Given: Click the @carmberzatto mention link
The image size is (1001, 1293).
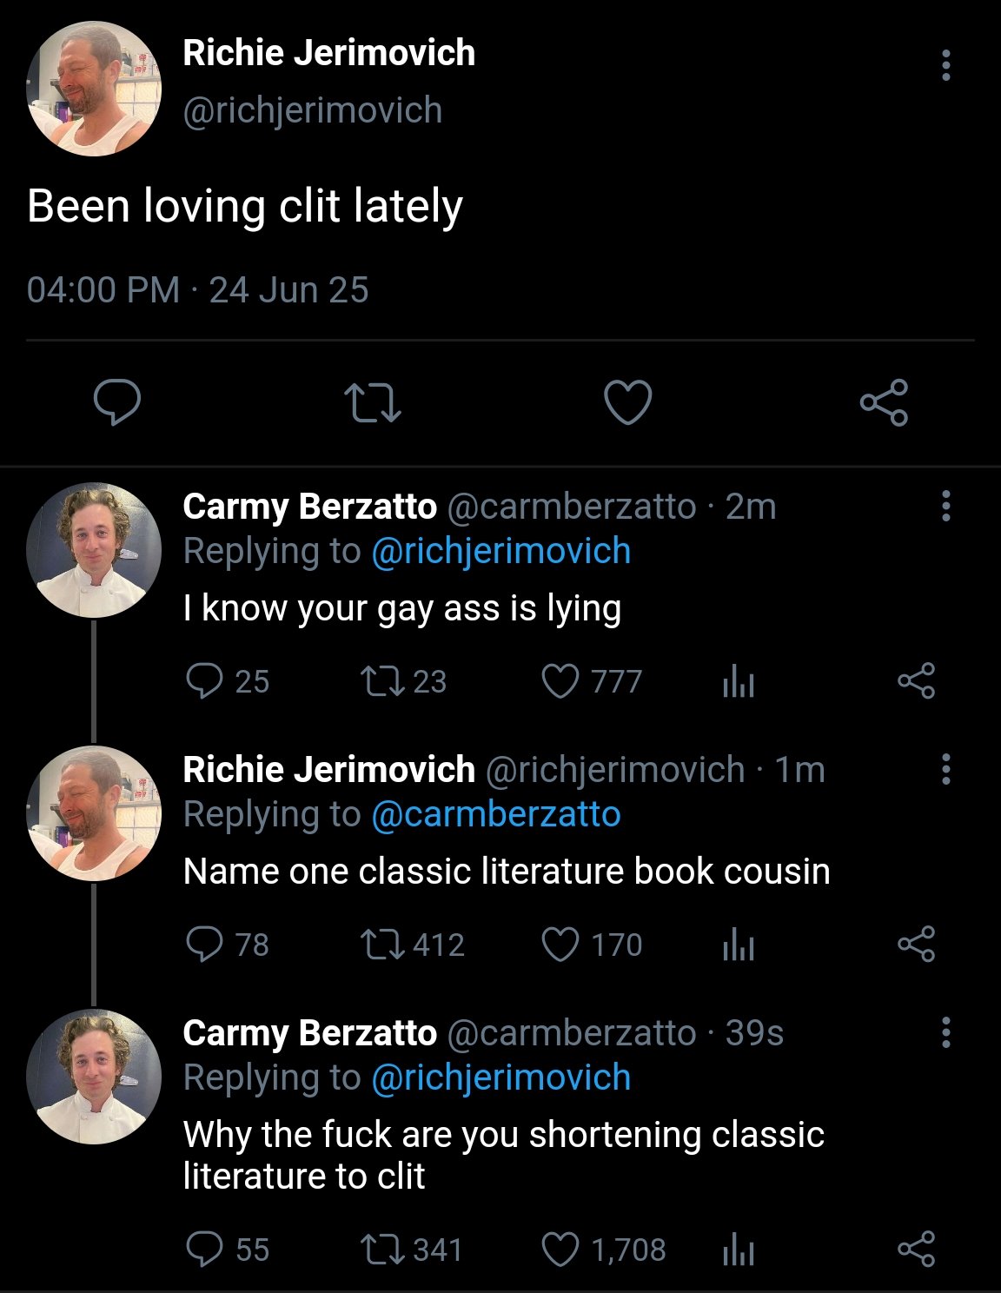Looking at the screenshot, I should pyautogui.click(x=495, y=815).
